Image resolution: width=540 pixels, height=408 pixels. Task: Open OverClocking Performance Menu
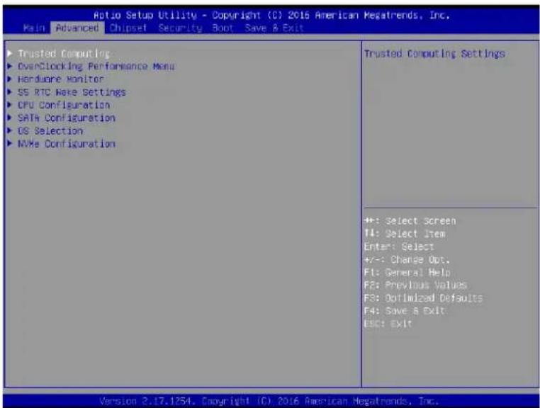pos(96,67)
